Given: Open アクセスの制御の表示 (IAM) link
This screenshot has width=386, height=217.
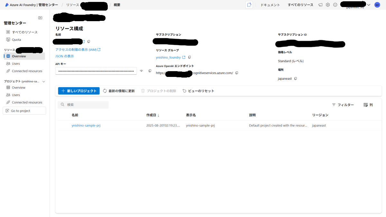Looking at the screenshot, I should pyautogui.click(x=78, y=50).
